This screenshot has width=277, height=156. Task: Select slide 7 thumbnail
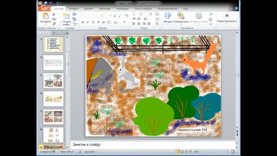tap(53, 117)
